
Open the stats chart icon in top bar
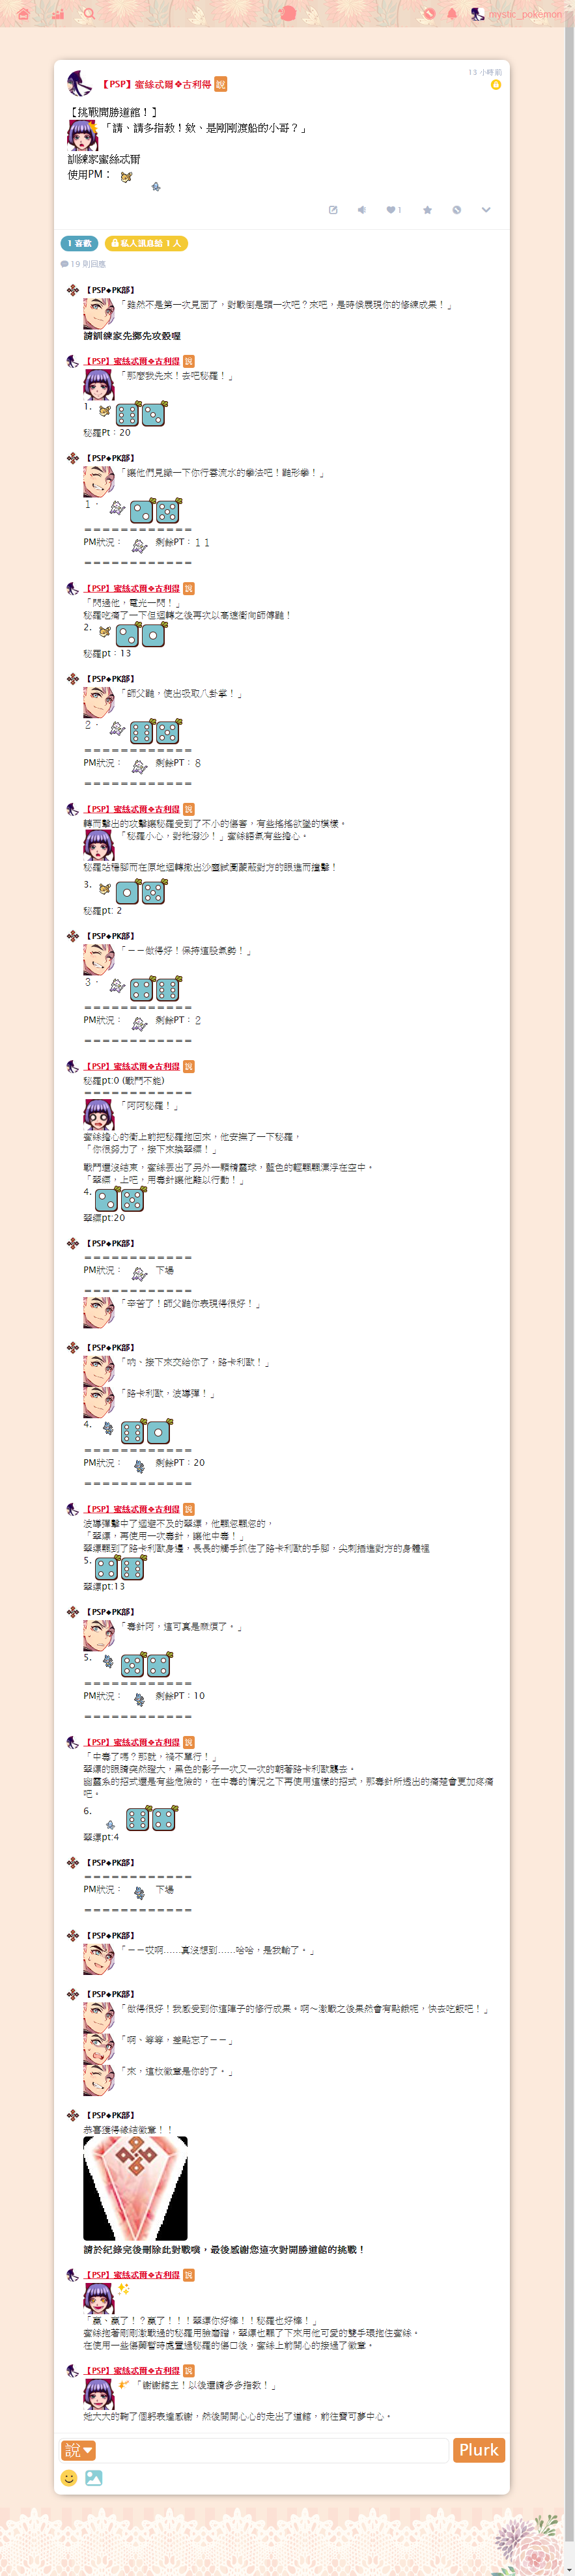(57, 13)
